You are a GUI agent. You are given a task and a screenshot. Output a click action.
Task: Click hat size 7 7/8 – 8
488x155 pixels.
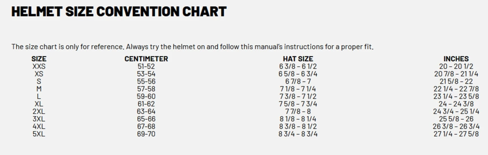[298, 112]
